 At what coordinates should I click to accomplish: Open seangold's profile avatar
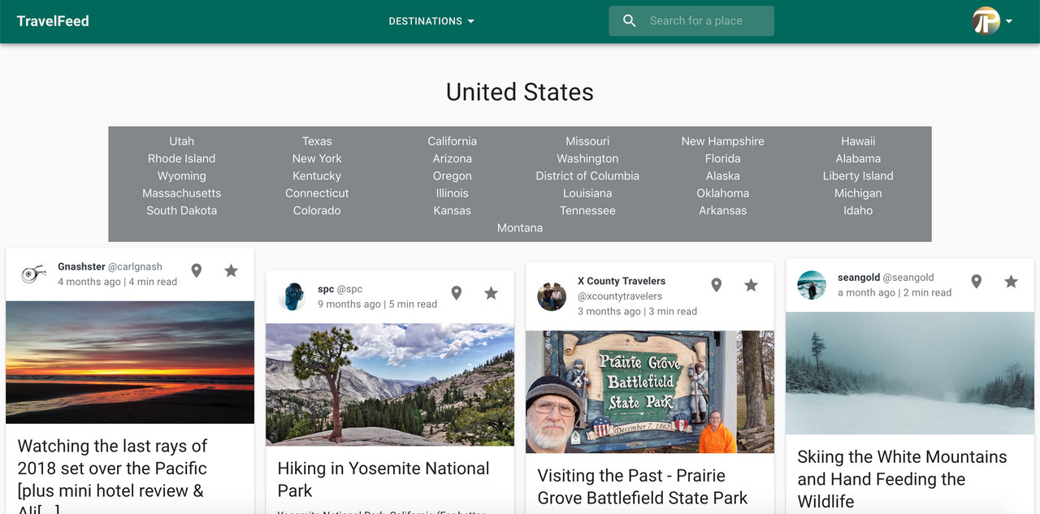(x=812, y=285)
